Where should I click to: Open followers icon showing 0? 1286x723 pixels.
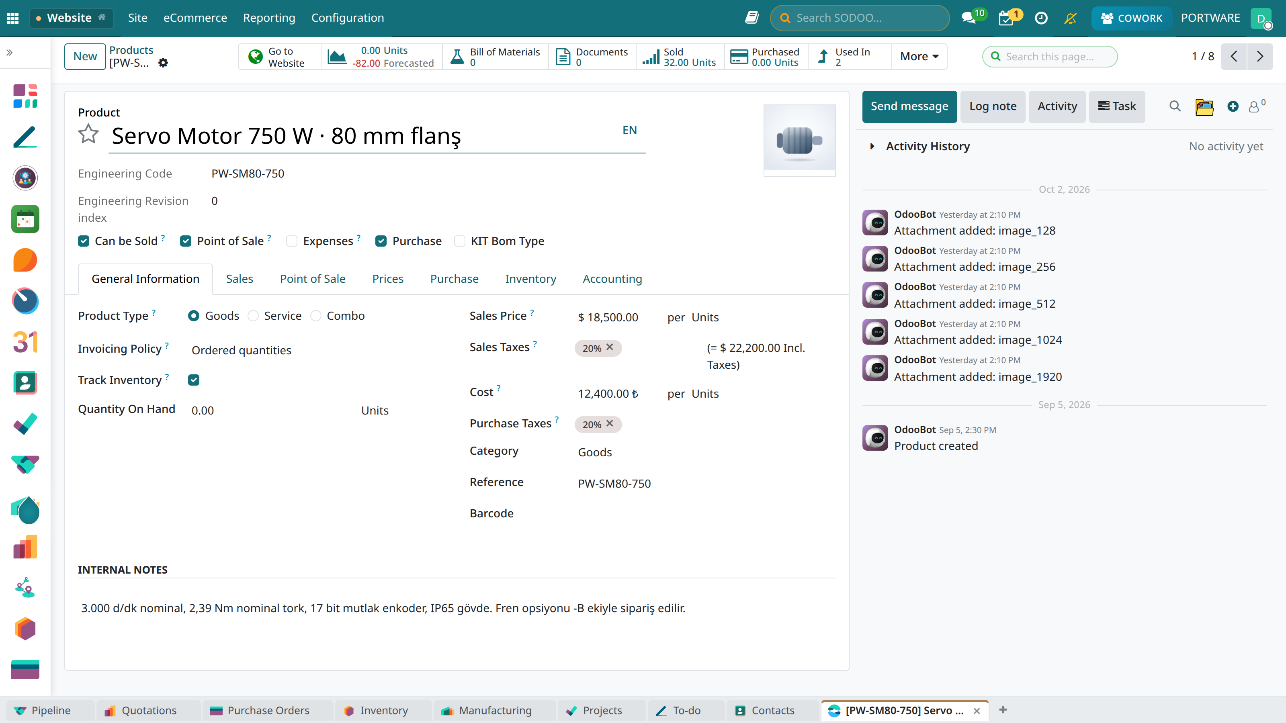(1257, 106)
